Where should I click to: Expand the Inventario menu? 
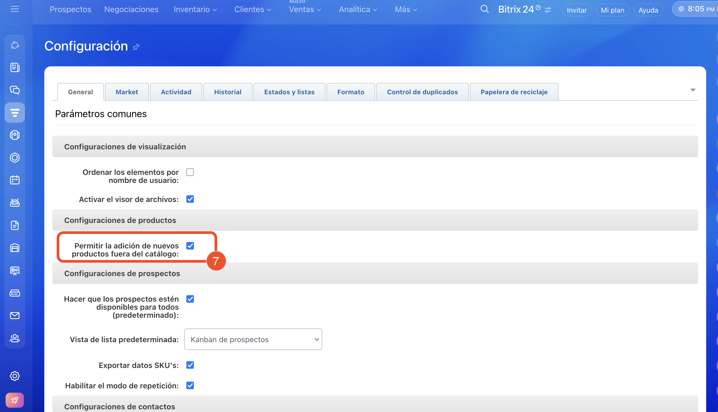(x=195, y=9)
